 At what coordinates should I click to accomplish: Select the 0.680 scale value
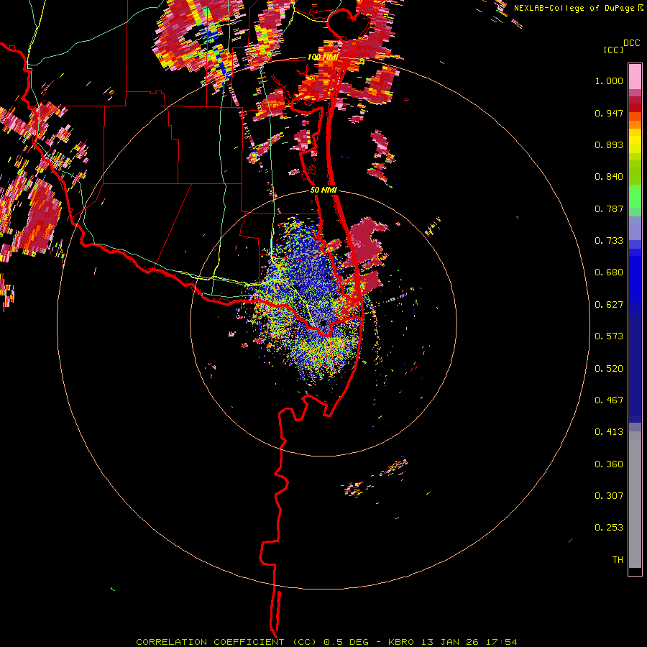(609, 272)
